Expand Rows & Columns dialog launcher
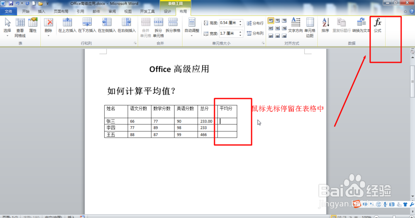Screen dimensions: 415x218 (135, 43)
